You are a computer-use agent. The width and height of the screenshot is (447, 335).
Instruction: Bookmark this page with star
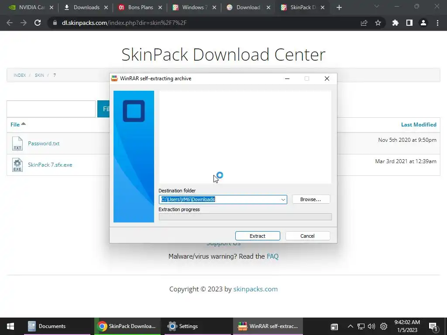click(x=378, y=23)
